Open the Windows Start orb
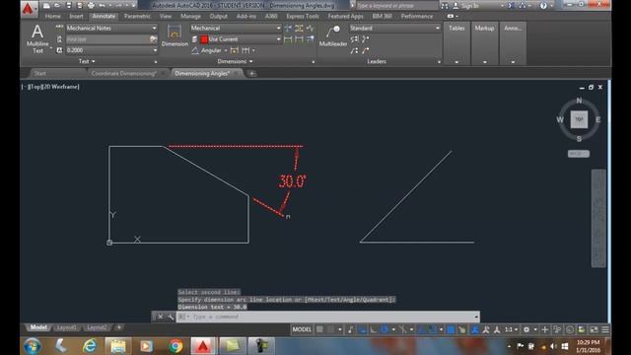Screen dimensions: 631x355 [33, 346]
